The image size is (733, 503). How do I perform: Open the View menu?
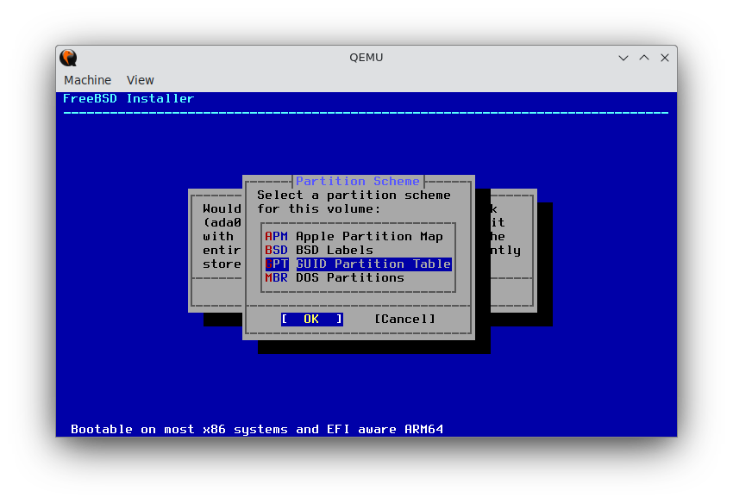coord(140,79)
